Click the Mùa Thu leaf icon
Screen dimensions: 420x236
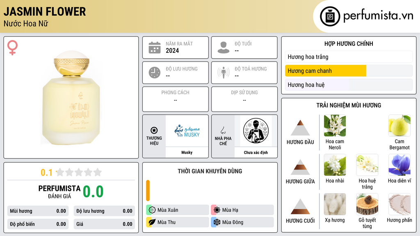pos(152,222)
